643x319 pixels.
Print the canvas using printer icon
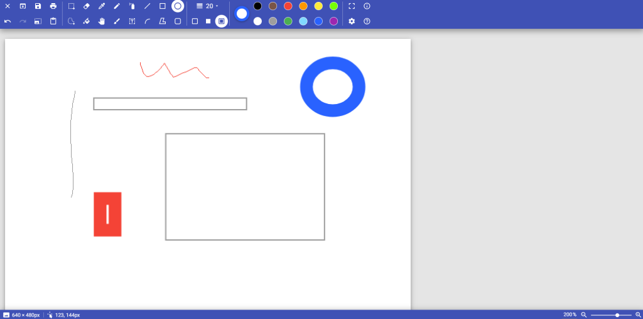click(53, 6)
